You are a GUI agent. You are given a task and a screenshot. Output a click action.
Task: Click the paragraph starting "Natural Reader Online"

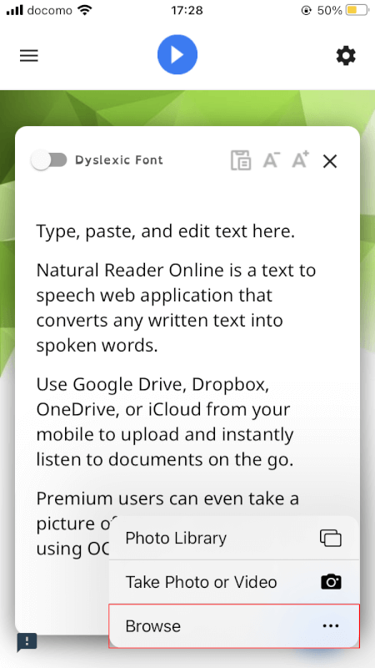(x=176, y=307)
